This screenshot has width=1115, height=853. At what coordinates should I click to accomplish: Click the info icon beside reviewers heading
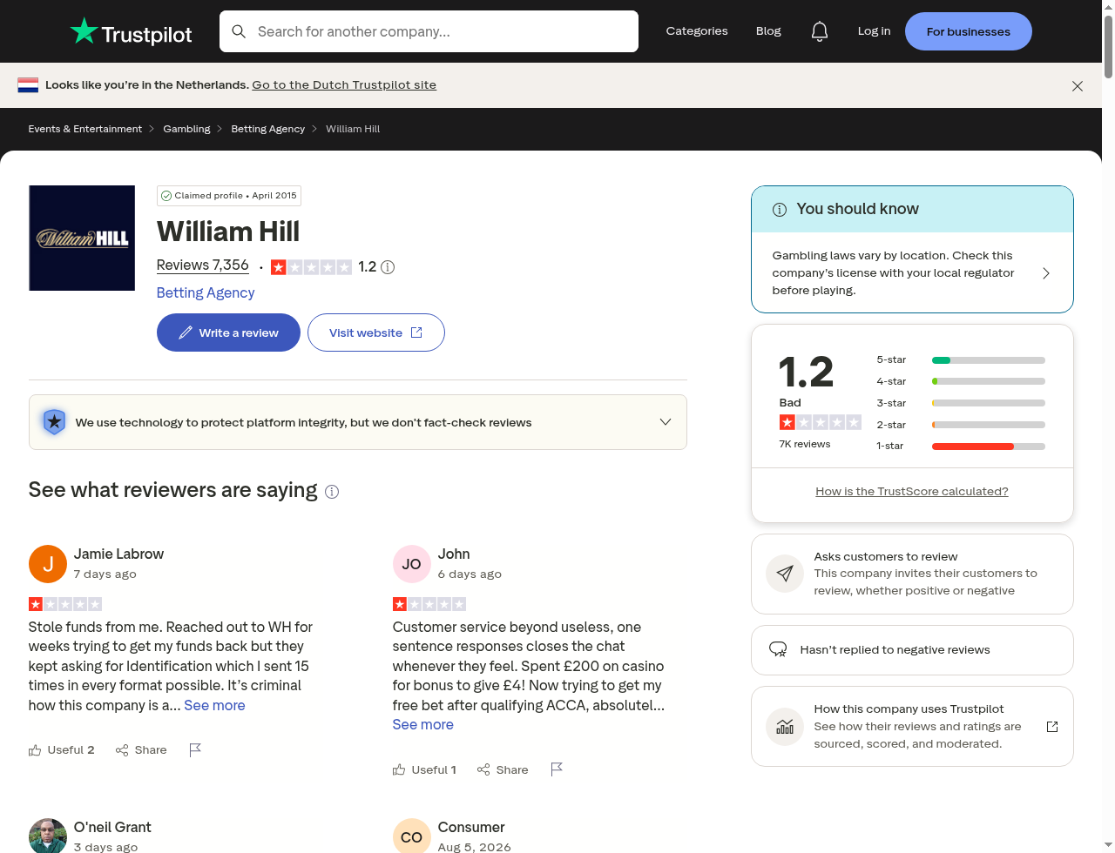pyautogui.click(x=332, y=492)
